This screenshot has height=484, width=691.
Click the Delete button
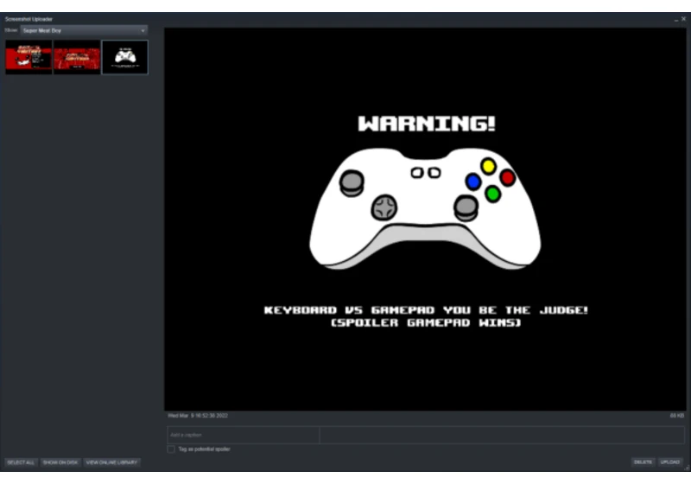click(x=643, y=462)
